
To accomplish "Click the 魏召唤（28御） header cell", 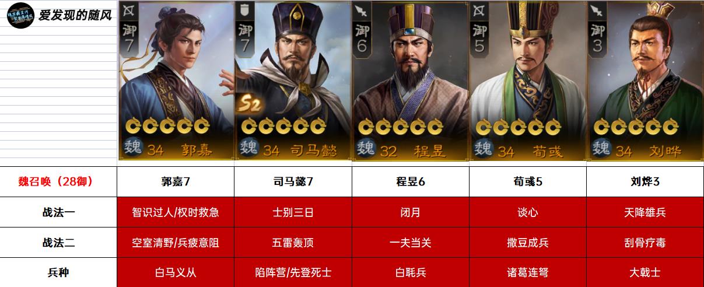I will pos(58,182).
